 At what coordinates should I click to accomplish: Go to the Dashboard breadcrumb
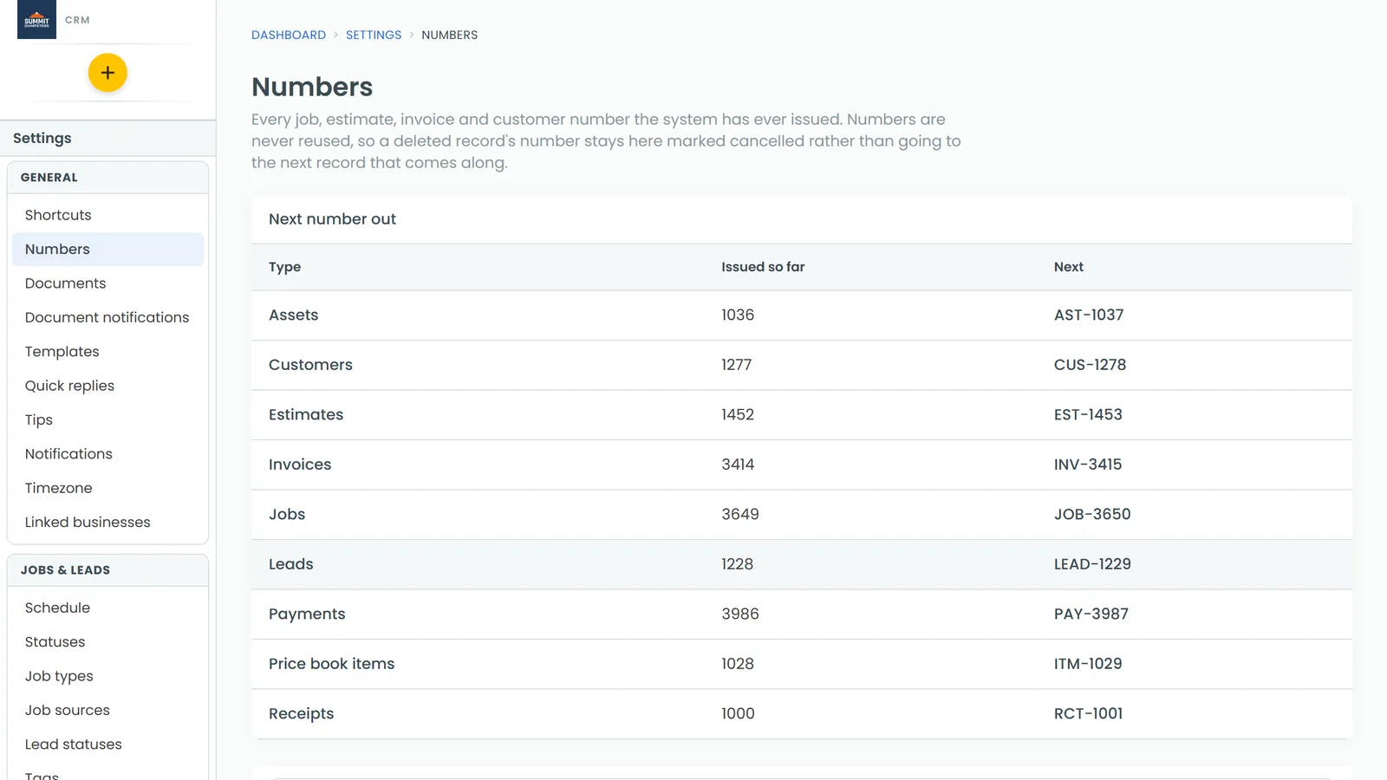289,35
